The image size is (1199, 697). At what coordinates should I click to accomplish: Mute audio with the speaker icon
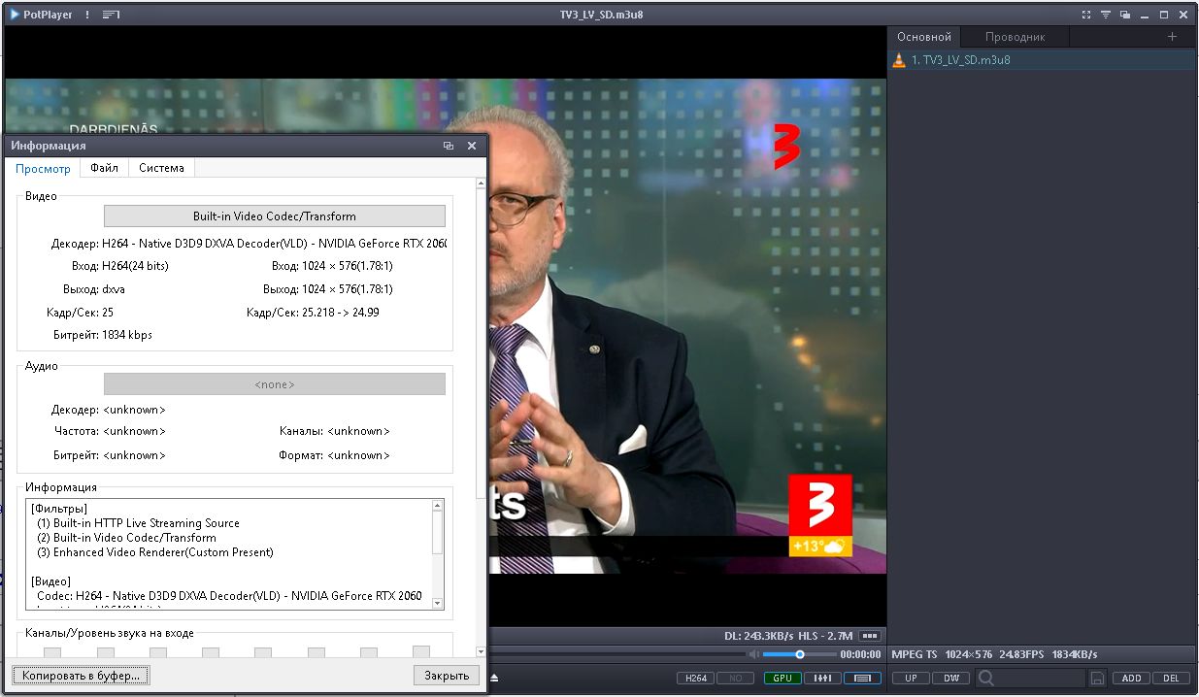coord(752,654)
